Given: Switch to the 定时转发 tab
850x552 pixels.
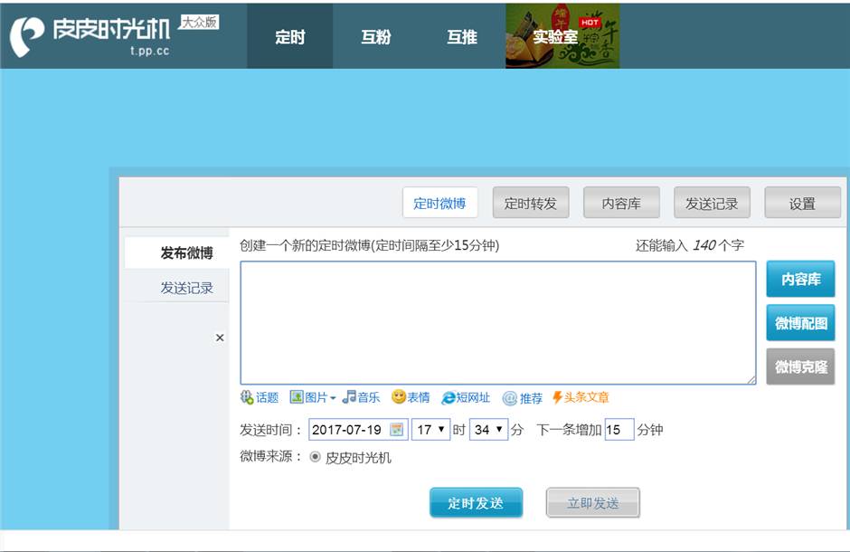Looking at the screenshot, I should click(x=531, y=203).
